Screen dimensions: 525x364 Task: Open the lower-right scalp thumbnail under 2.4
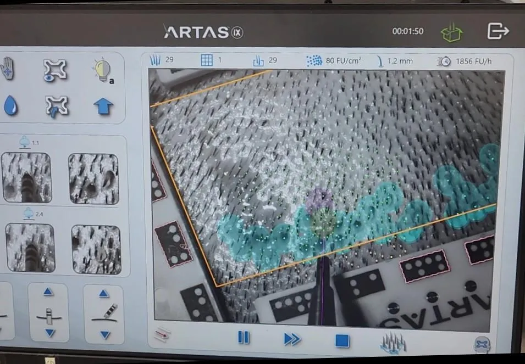[x=96, y=250]
